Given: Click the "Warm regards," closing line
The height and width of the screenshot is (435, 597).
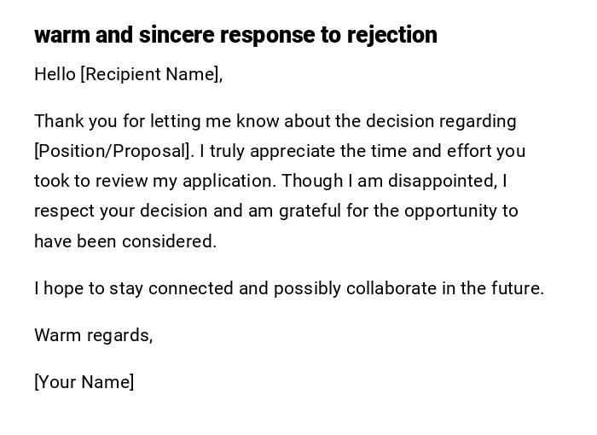Looking at the screenshot, I should (x=93, y=335).
